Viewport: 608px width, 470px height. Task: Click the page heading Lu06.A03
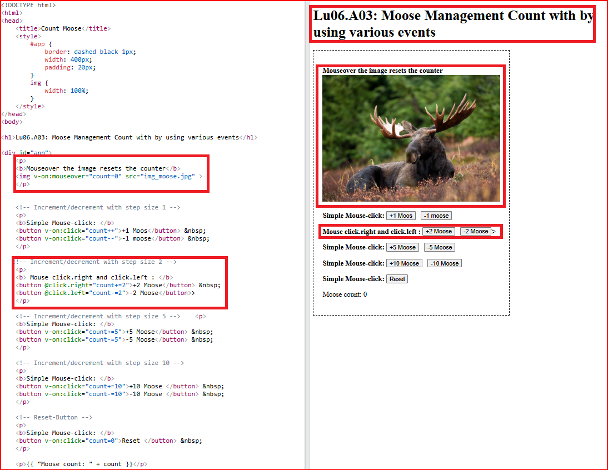453,24
